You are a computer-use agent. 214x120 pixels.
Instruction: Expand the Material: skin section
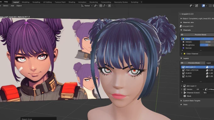click(x=181, y=23)
